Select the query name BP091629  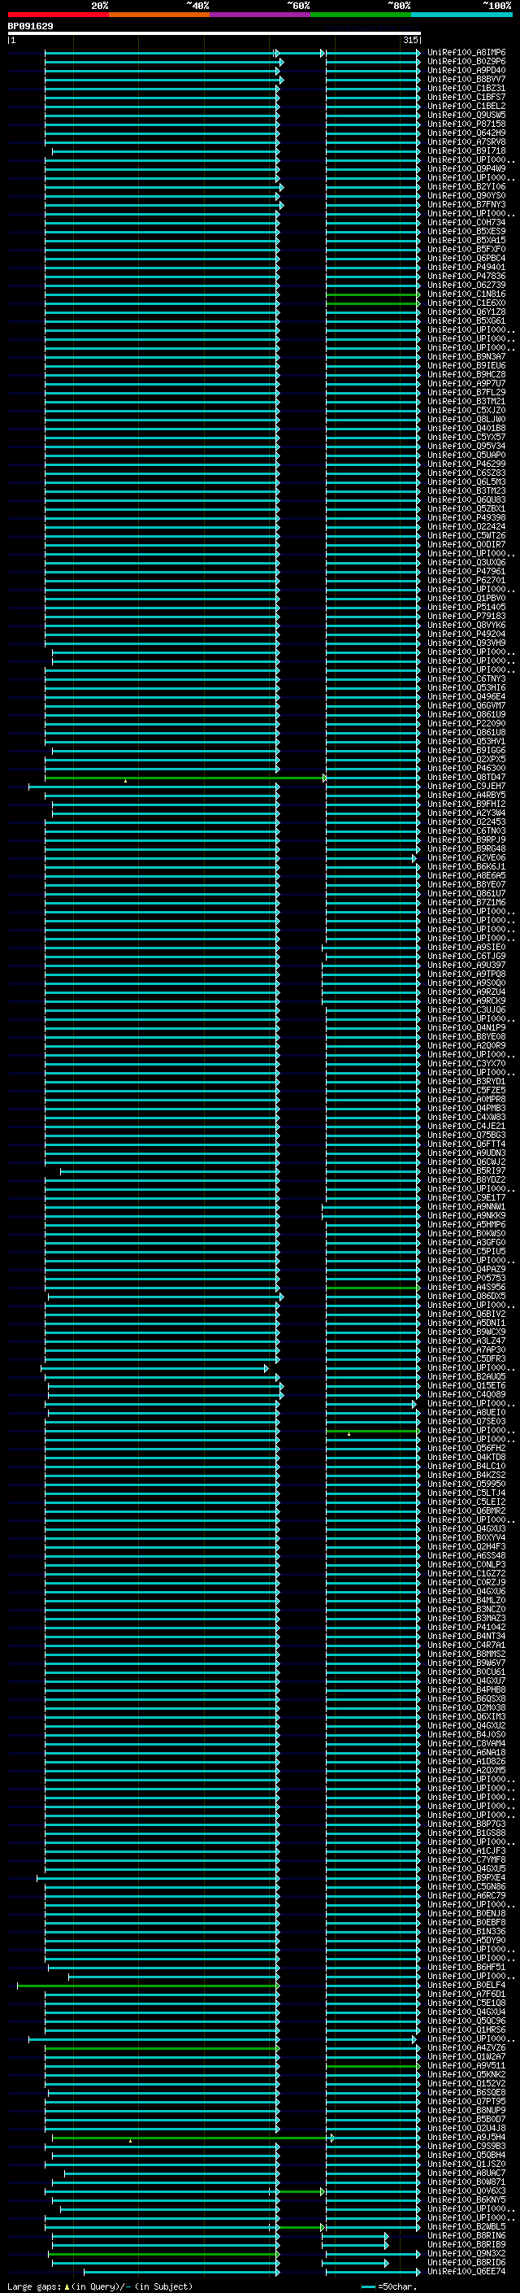pos(30,26)
